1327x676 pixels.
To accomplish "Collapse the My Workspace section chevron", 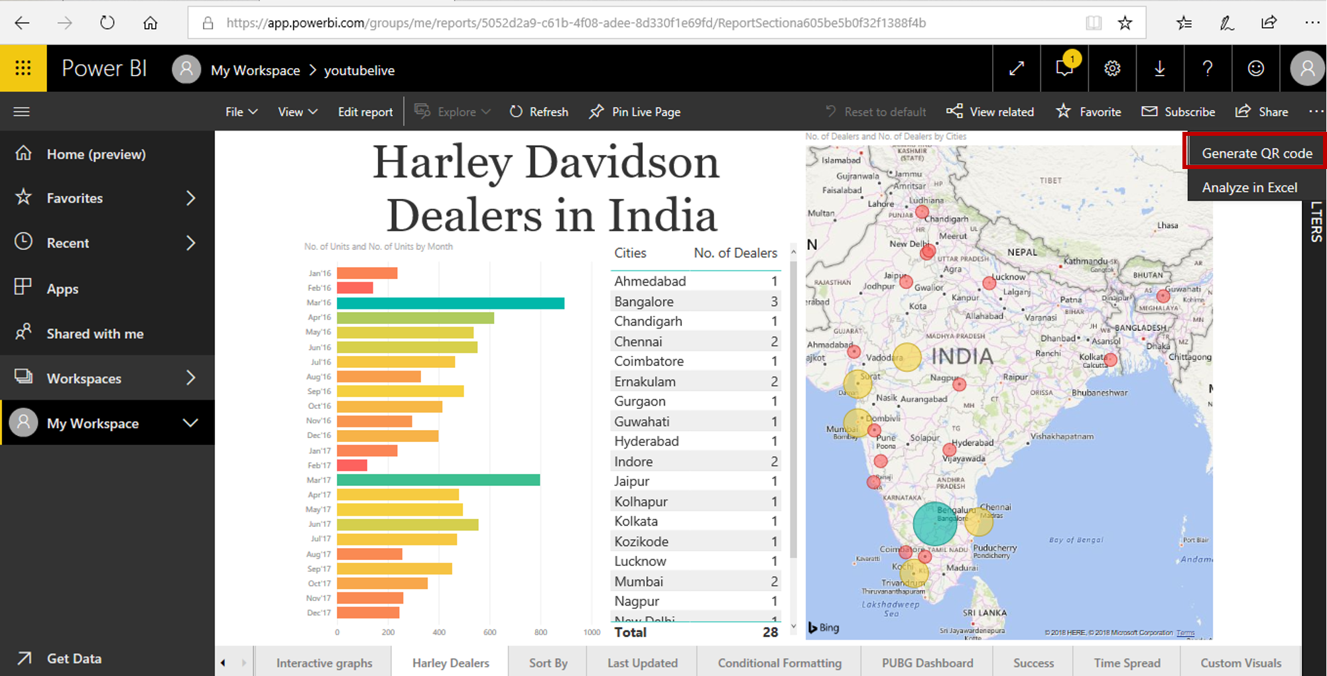I will coord(191,423).
